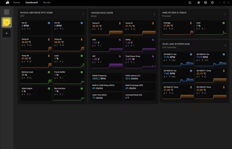Click the QX RGB #2 Fan 1177 RPM reading
This screenshot has width=232, height=149.
pyautogui.click(x=202, y=57)
